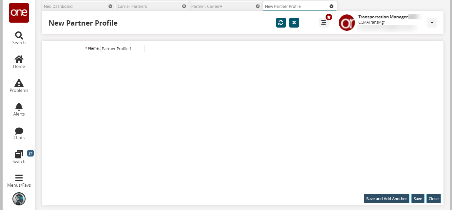This screenshot has width=452, height=210.
Task: Click the New Partner Profile page heading
Action: point(83,23)
